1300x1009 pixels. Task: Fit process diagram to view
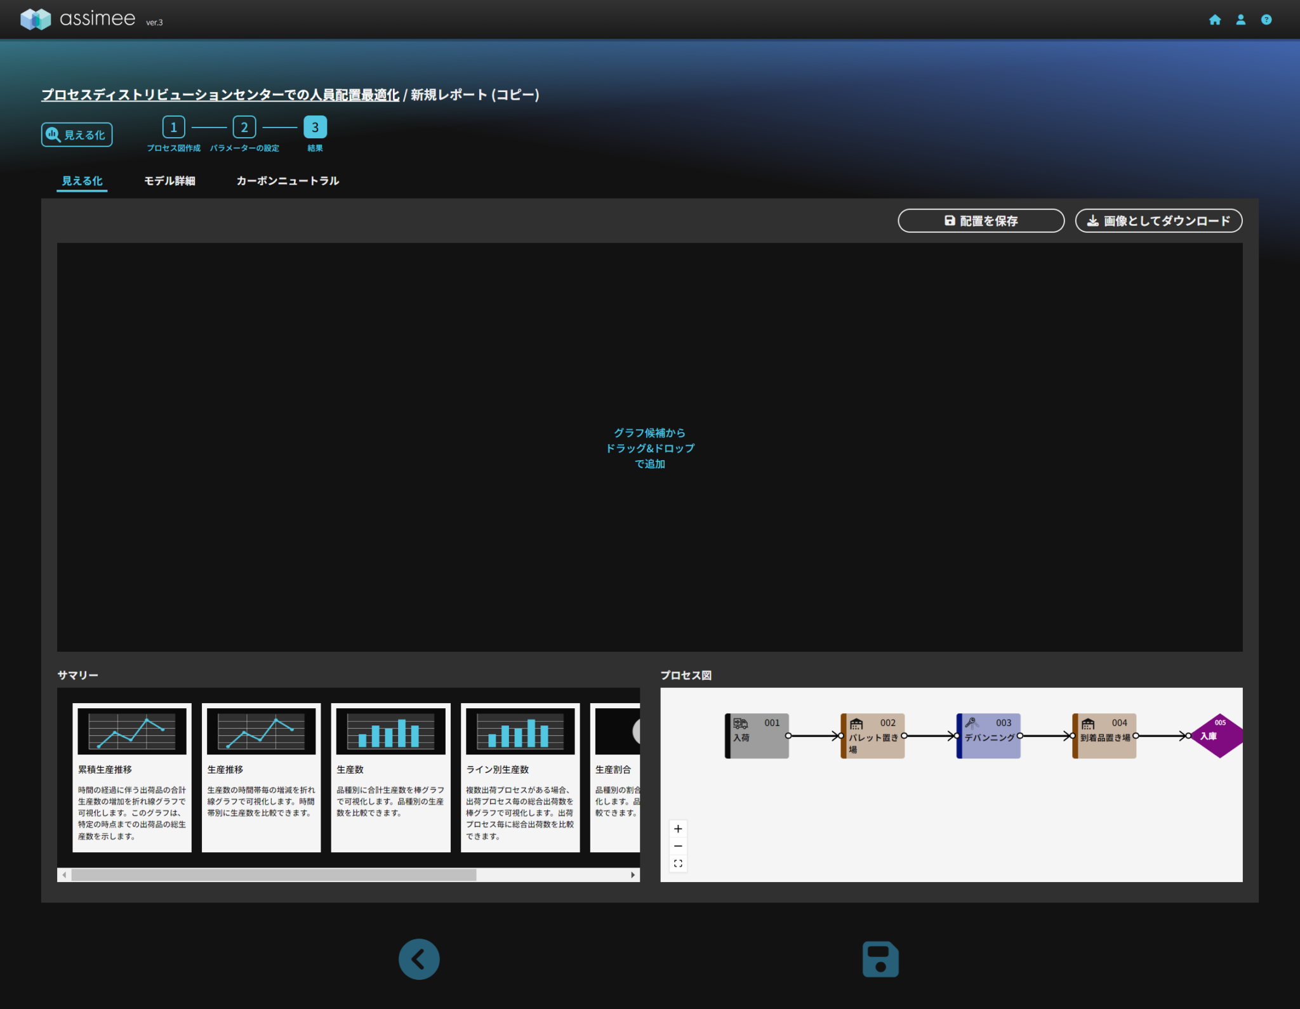[x=678, y=863]
